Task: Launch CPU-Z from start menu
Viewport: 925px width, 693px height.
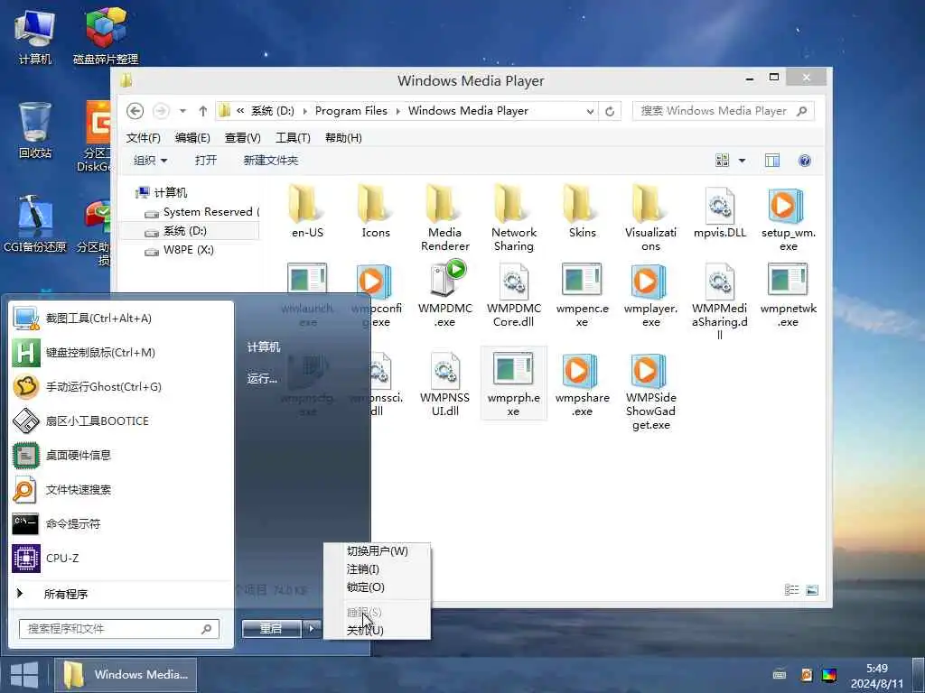Action: (121, 558)
